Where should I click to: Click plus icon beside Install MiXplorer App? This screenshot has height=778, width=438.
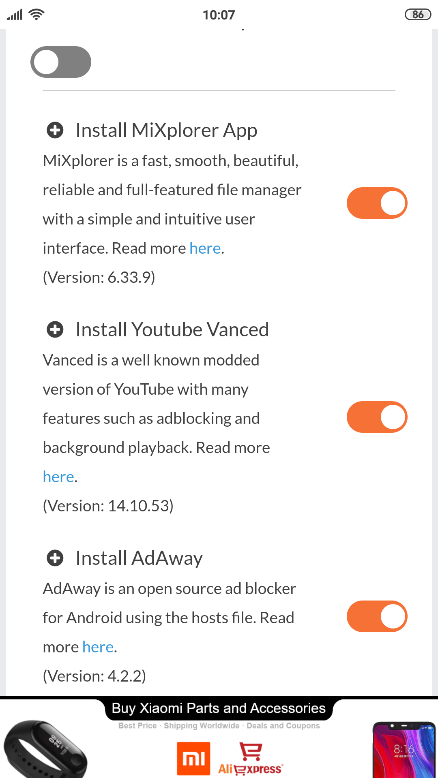pyautogui.click(x=55, y=130)
